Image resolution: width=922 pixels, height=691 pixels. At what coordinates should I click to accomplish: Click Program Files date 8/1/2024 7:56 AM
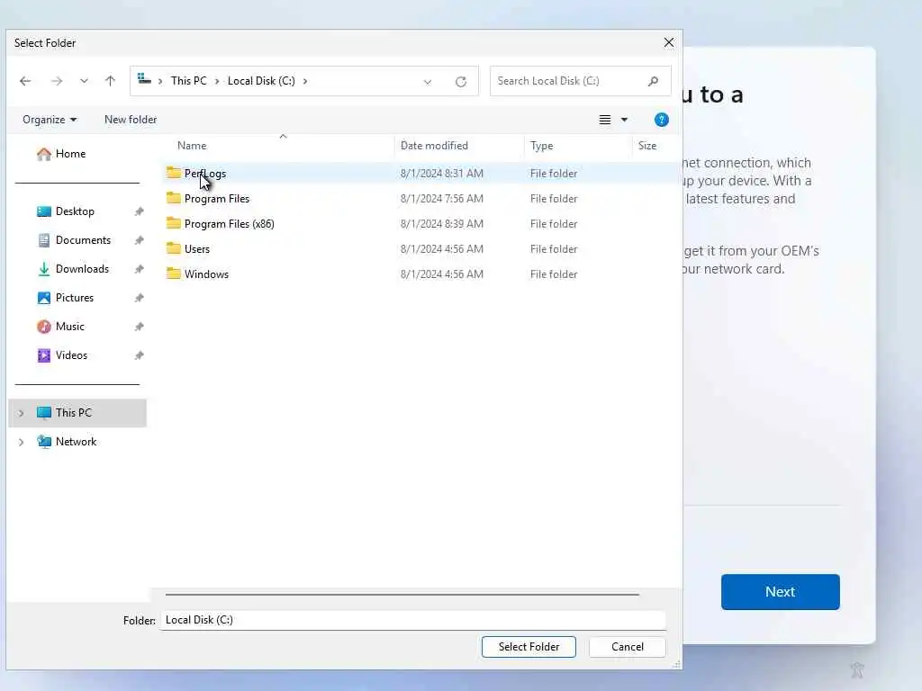coord(441,199)
